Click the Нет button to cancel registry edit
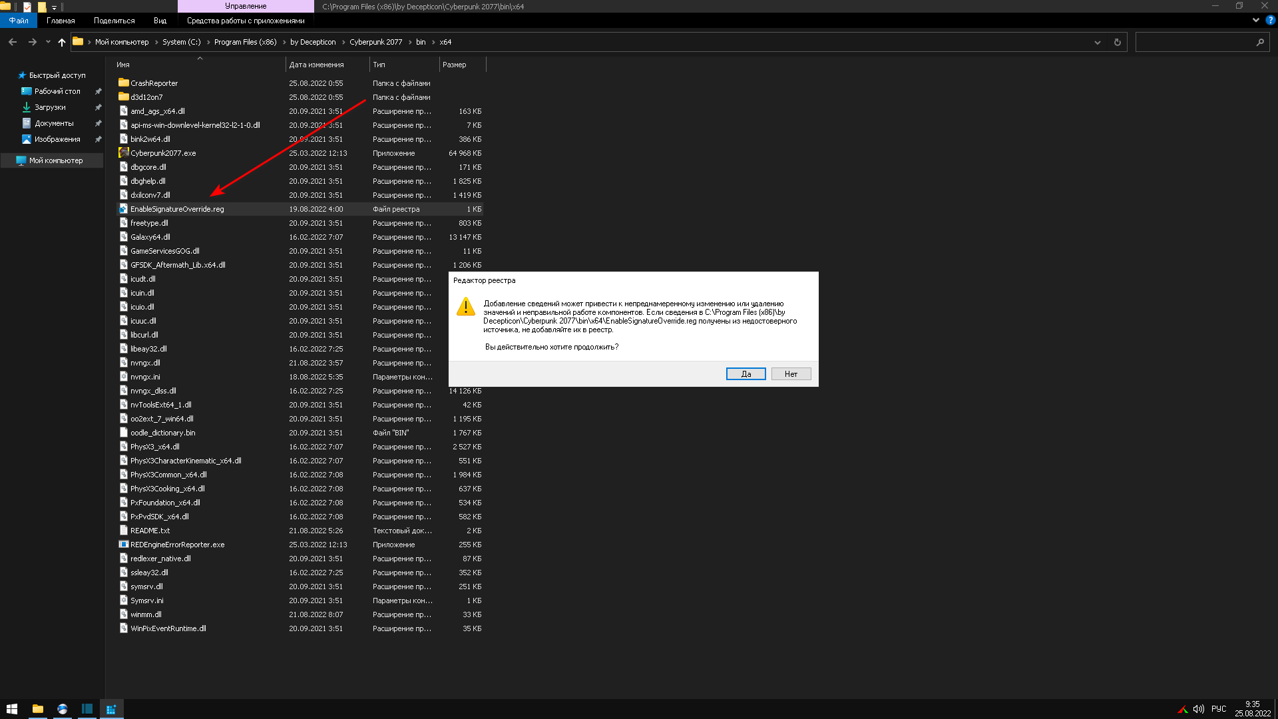This screenshot has width=1278, height=719. (791, 373)
